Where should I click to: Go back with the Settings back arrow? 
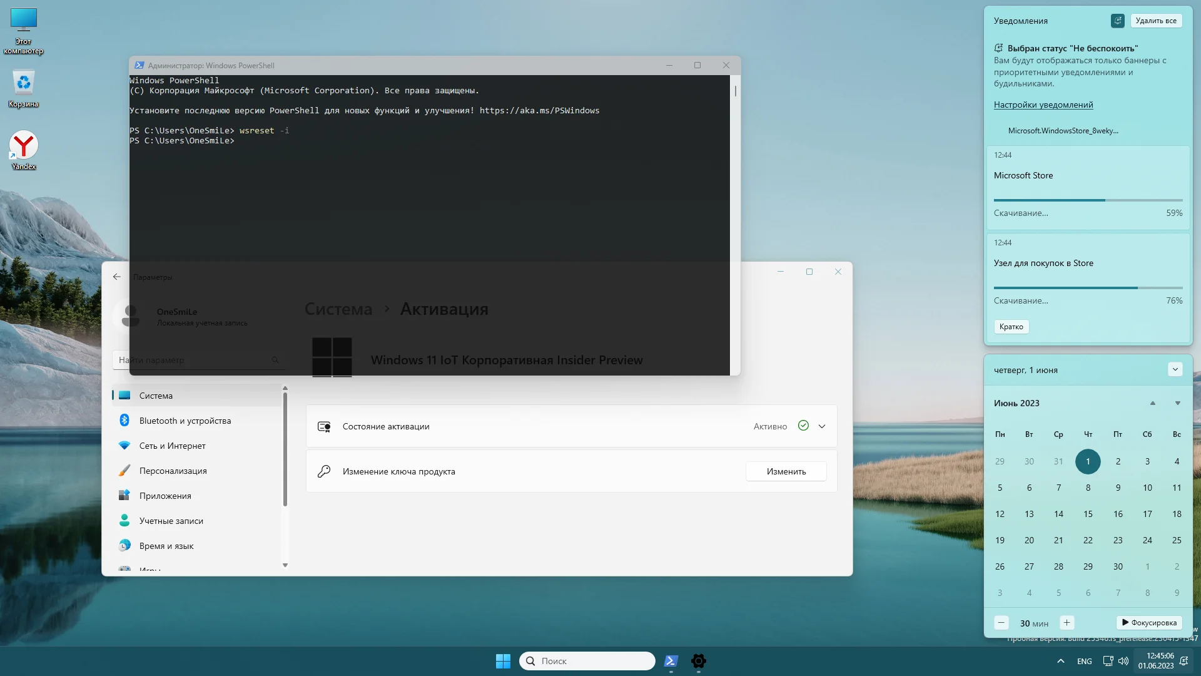tap(117, 277)
